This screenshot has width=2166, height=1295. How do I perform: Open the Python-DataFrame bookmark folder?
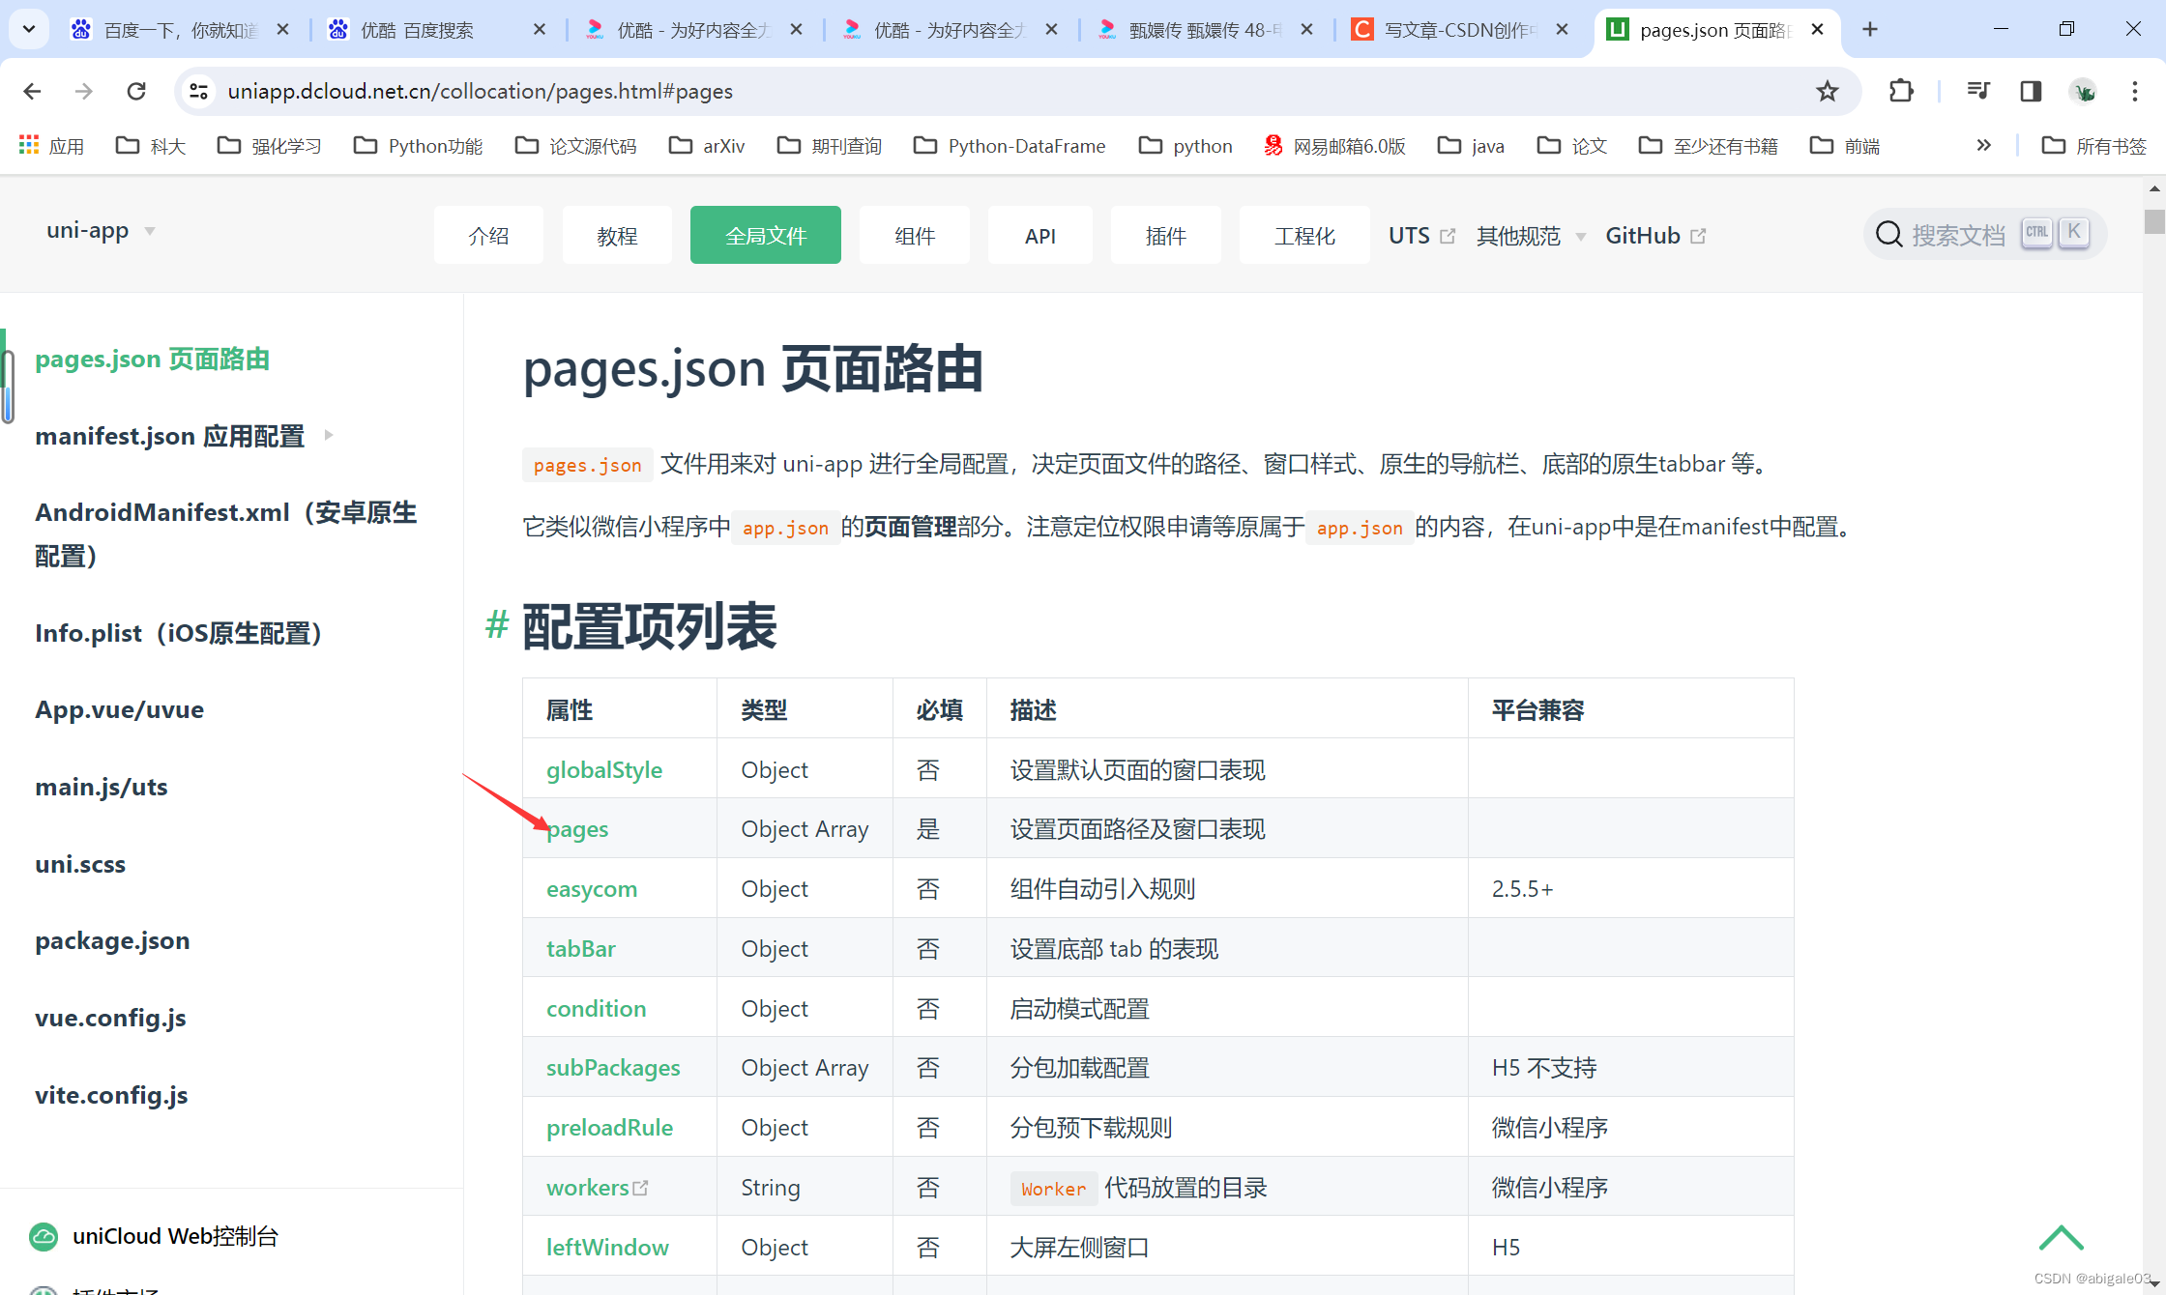coord(1010,146)
